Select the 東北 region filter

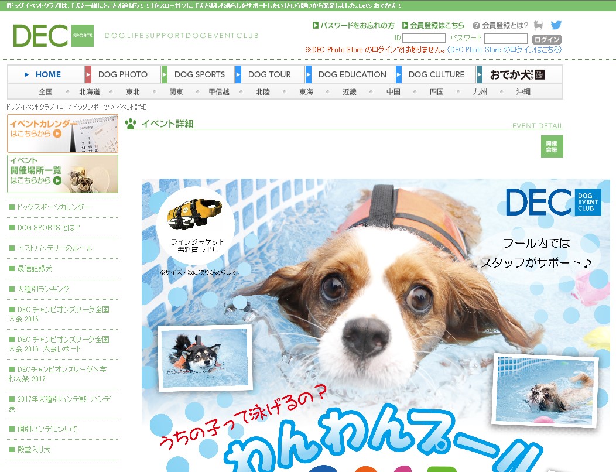click(133, 91)
